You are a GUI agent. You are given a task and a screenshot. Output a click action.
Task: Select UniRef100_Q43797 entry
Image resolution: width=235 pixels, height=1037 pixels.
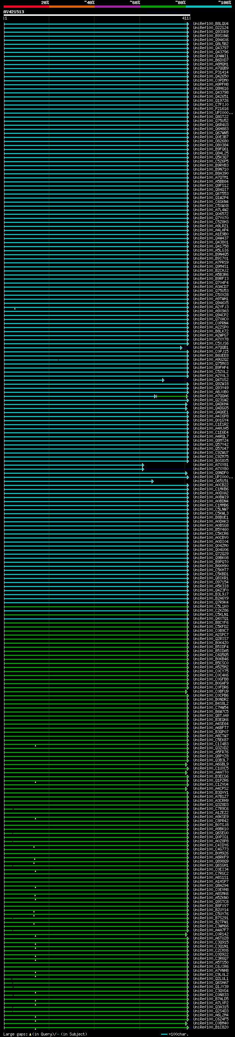pos(210,48)
